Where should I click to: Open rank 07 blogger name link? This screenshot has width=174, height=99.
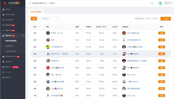[x=56, y=75]
